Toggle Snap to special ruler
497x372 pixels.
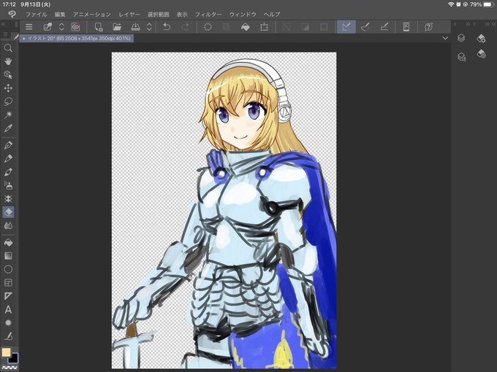pyautogui.click(x=365, y=27)
